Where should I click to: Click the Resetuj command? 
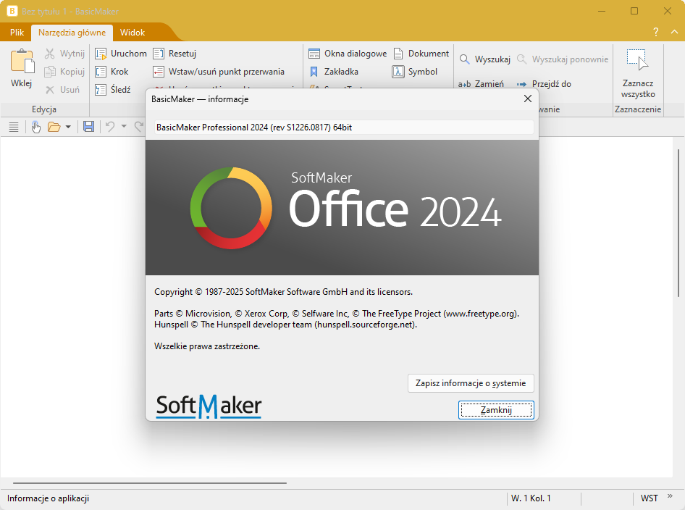(x=175, y=54)
